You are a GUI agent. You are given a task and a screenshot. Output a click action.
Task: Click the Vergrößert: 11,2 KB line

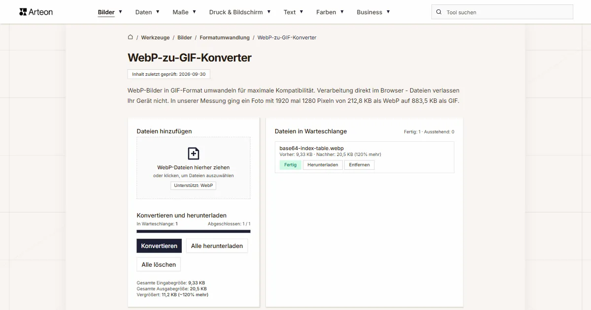point(172,295)
